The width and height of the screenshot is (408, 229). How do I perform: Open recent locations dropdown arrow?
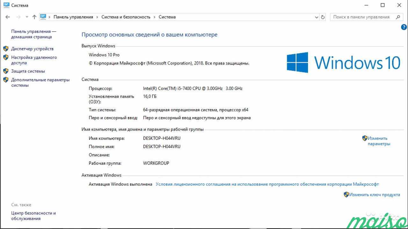pyautogui.click(x=27, y=17)
